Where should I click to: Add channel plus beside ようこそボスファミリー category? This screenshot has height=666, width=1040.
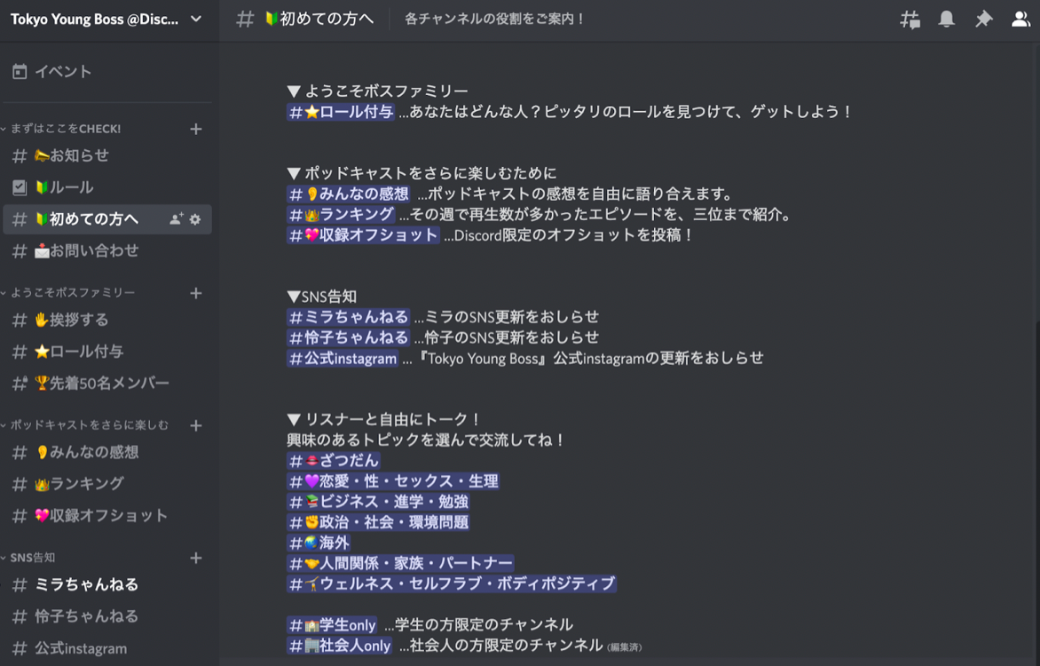[195, 293]
